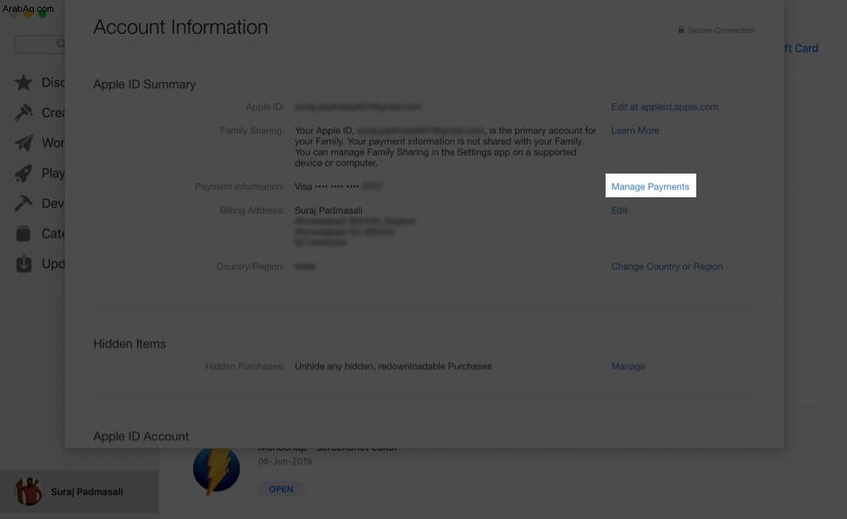Click the OPEN button in App Store window
This screenshot has width=847, height=519.
281,489
